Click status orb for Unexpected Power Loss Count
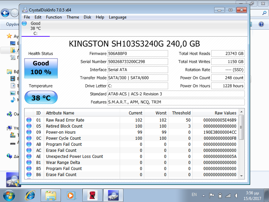This screenshot has width=269, height=202. tap(29, 156)
